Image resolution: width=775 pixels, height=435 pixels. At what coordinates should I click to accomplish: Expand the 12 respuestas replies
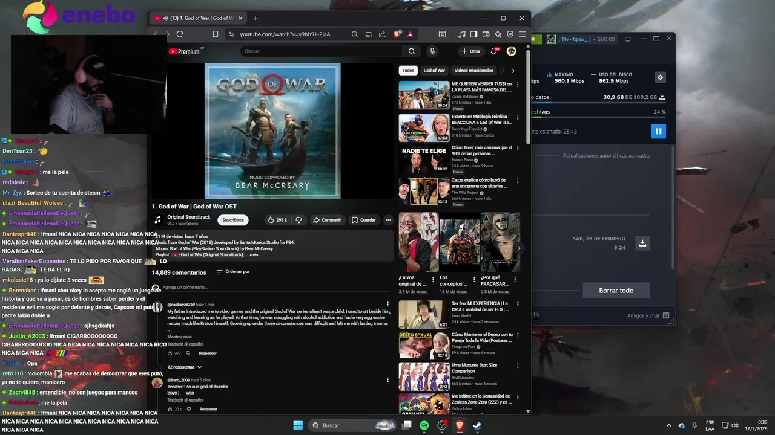(x=185, y=367)
